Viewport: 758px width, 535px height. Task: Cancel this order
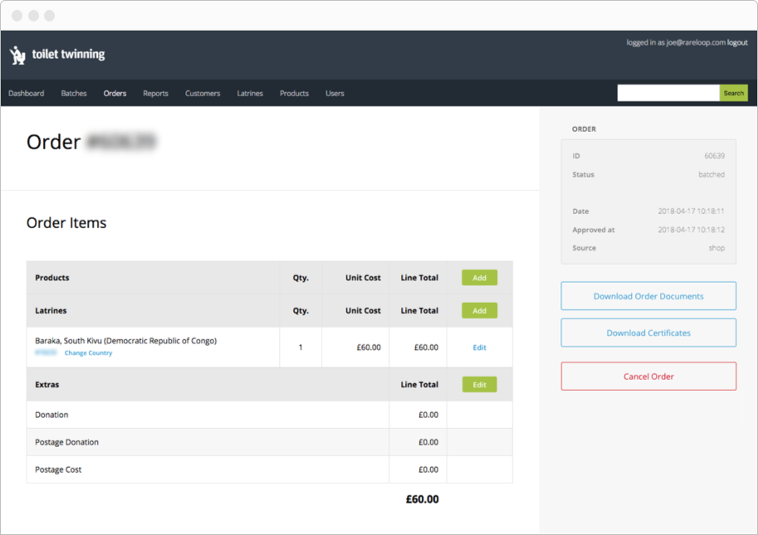tap(648, 376)
